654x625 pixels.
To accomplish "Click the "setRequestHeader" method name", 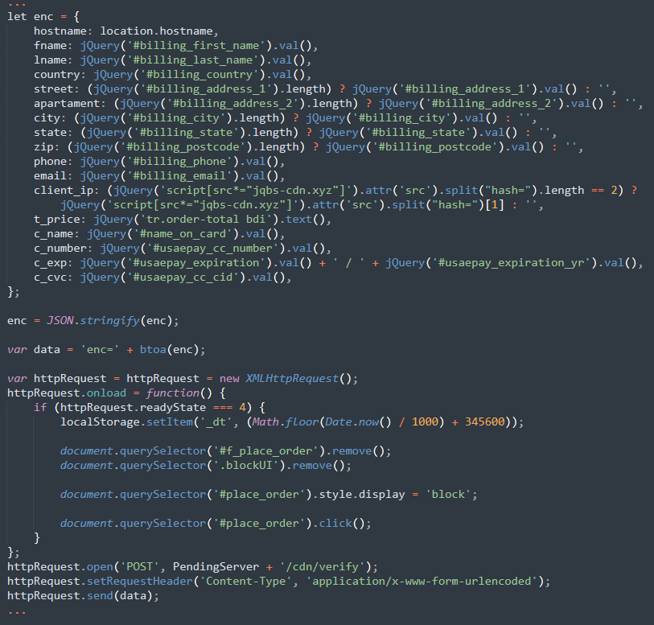I will [x=140, y=582].
